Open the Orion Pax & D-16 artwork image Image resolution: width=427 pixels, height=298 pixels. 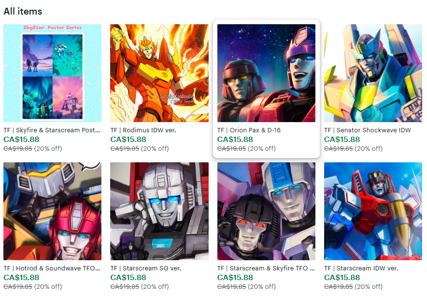point(266,73)
